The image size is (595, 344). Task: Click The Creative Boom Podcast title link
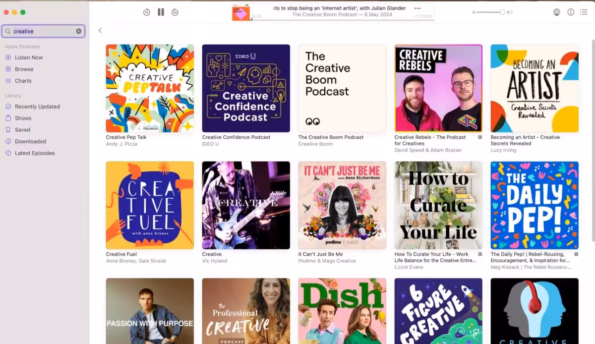pos(331,137)
